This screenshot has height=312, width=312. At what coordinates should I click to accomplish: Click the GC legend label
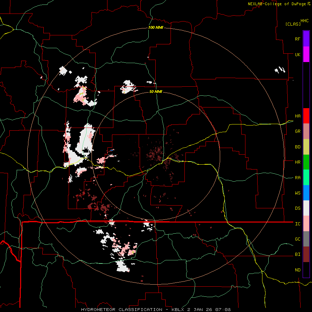pos(297,239)
